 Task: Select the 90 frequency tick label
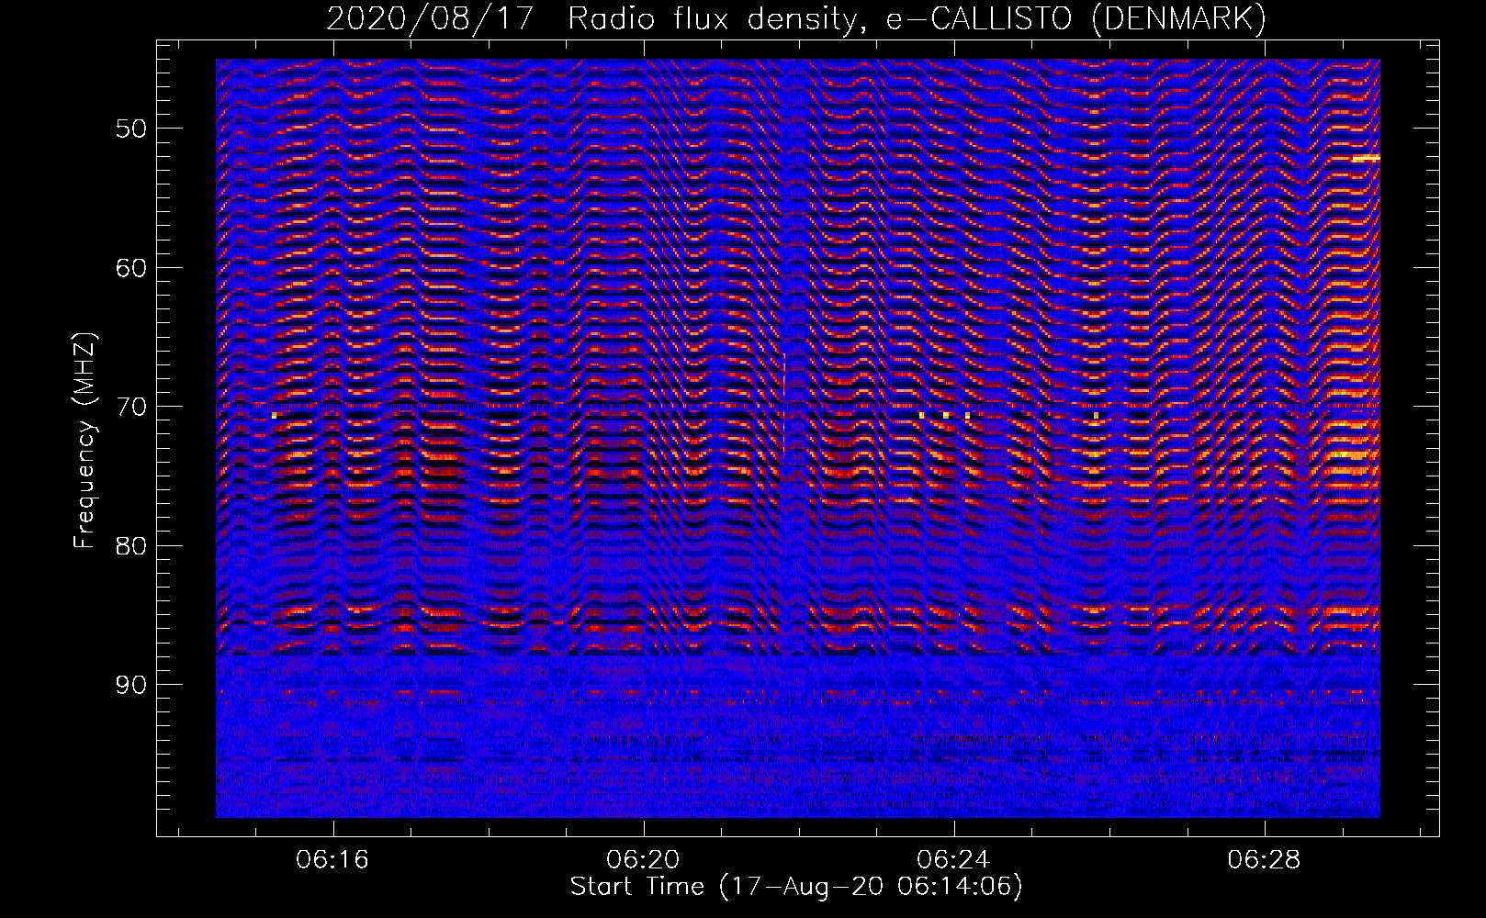point(131,686)
